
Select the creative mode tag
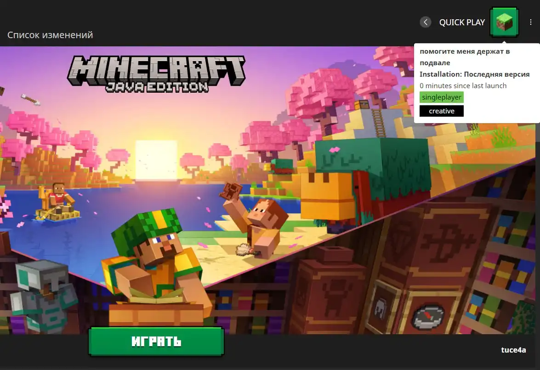click(x=442, y=111)
